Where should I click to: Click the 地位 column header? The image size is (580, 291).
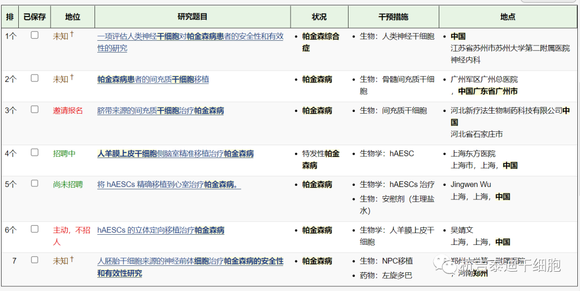click(x=73, y=17)
